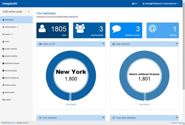This screenshot has height=125, width=185.
Task: Click the distribution groups speech bubble icon
Action: click(x=117, y=29)
